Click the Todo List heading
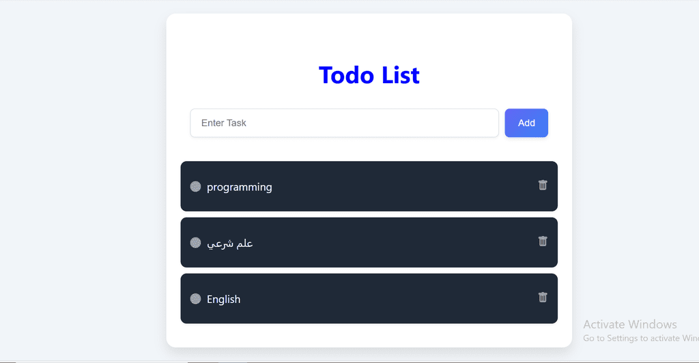 coord(369,75)
